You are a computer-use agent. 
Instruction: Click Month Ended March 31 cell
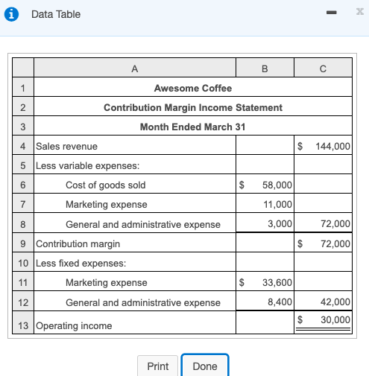click(x=193, y=127)
